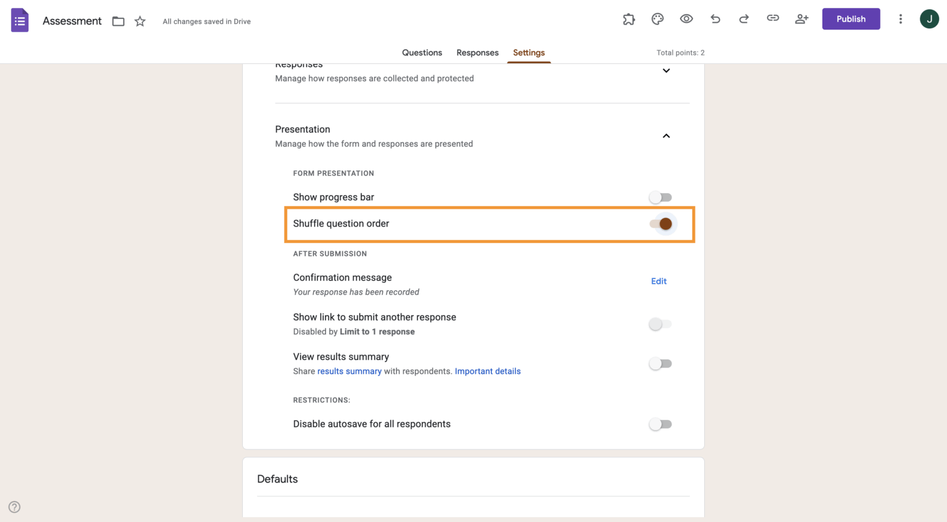This screenshot has height=522, width=947.
Task: Collapse the Presentation section
Action: click(666, 135)
